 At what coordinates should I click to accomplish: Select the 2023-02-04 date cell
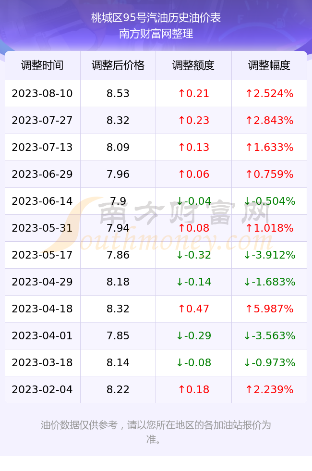[42, 390]
